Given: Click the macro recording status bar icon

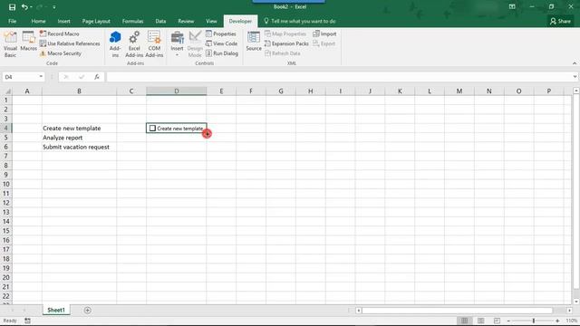Looking at the screenshot, I should (x=28, y=321).
